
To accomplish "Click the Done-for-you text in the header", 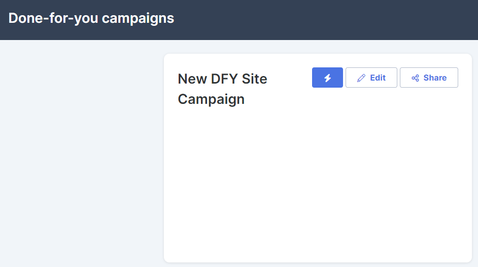I will (53, 18).
